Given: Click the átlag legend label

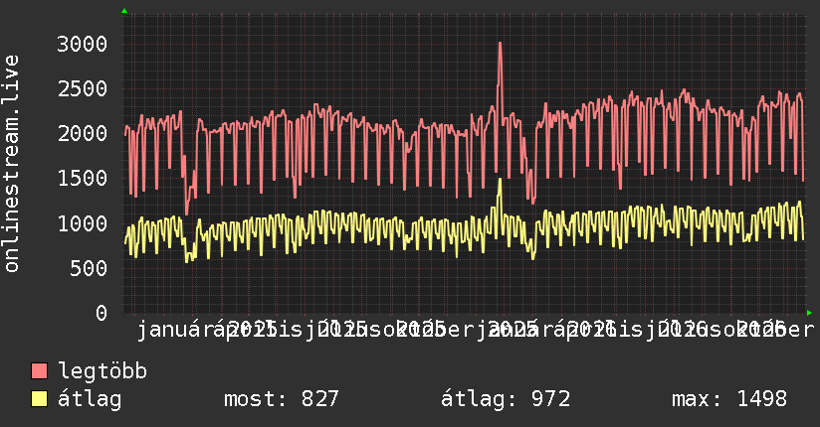Looking at the screenshot, I should point(90,400).
